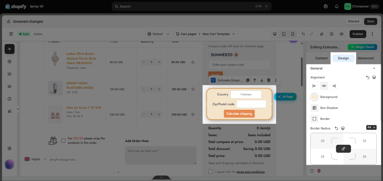Open the Border settings icon
Image resolution: width=383 pixels, height=181 pixels.
[x=314, y=119]
